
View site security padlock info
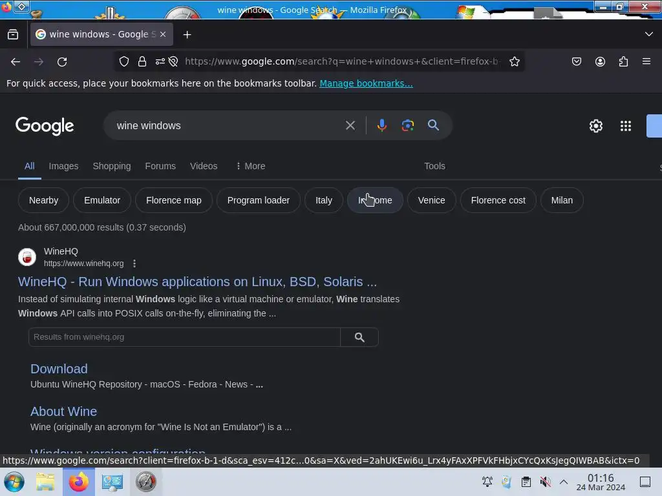(142, 61)
